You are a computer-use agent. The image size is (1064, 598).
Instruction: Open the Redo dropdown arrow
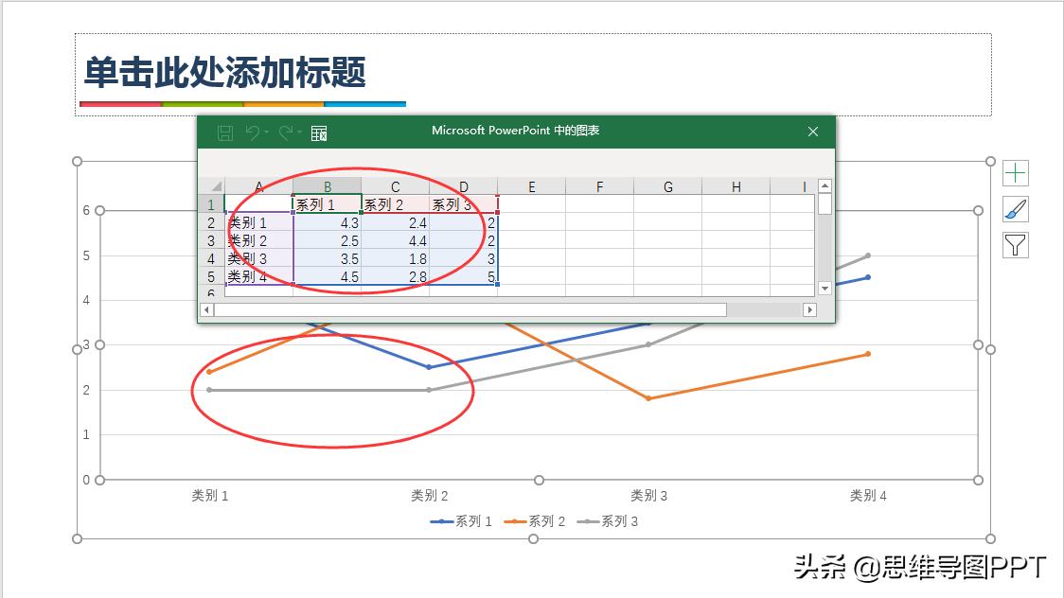pos(299,132)
